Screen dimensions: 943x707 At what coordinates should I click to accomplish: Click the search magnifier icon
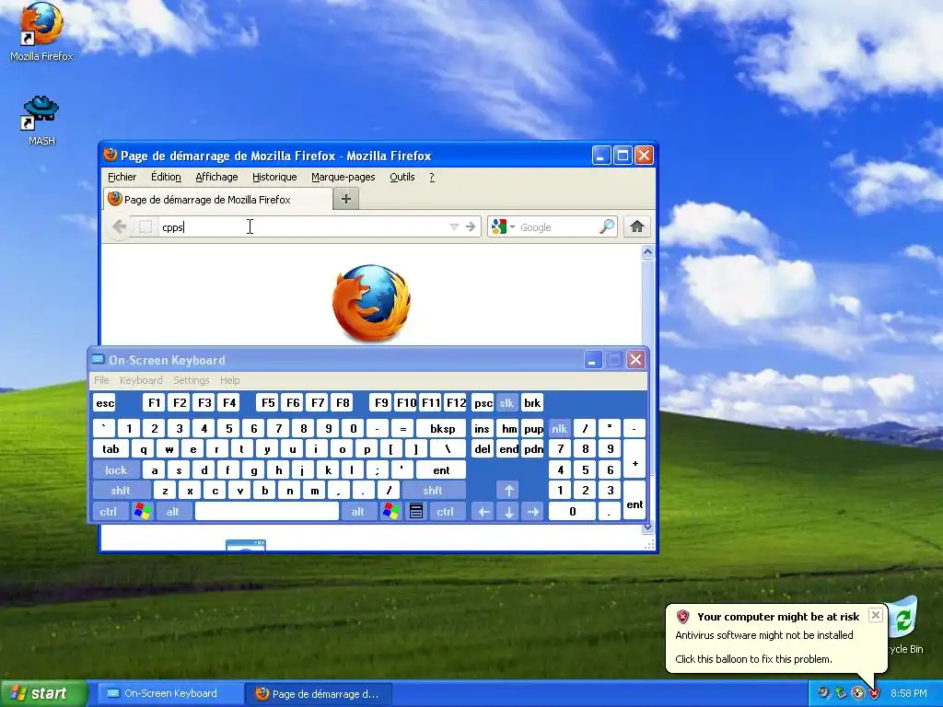[x=607, y=226]
